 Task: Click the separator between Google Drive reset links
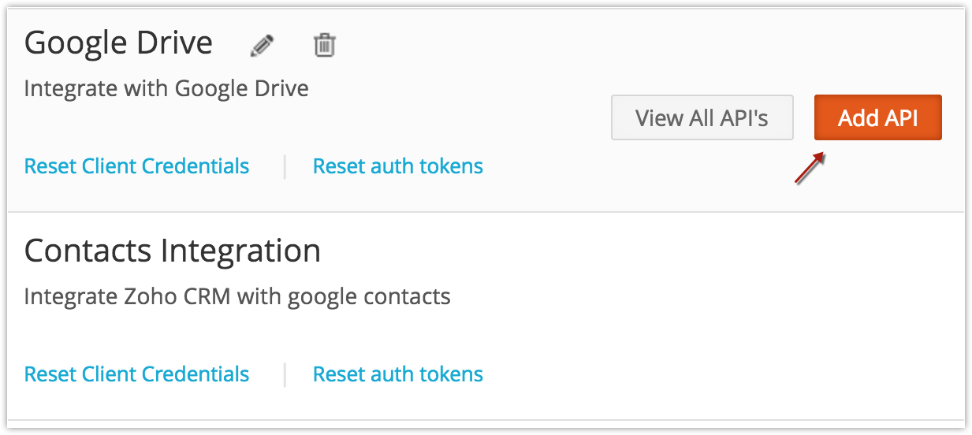pyautogui.click(x=285, y=167)
